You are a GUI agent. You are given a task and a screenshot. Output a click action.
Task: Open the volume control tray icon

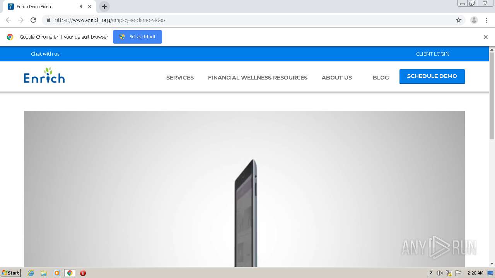[440, 273]
